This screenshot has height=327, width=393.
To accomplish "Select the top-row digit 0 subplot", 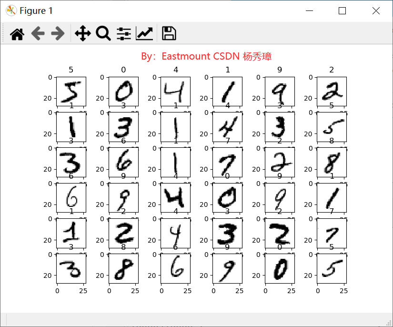I will tap(123, 91).
